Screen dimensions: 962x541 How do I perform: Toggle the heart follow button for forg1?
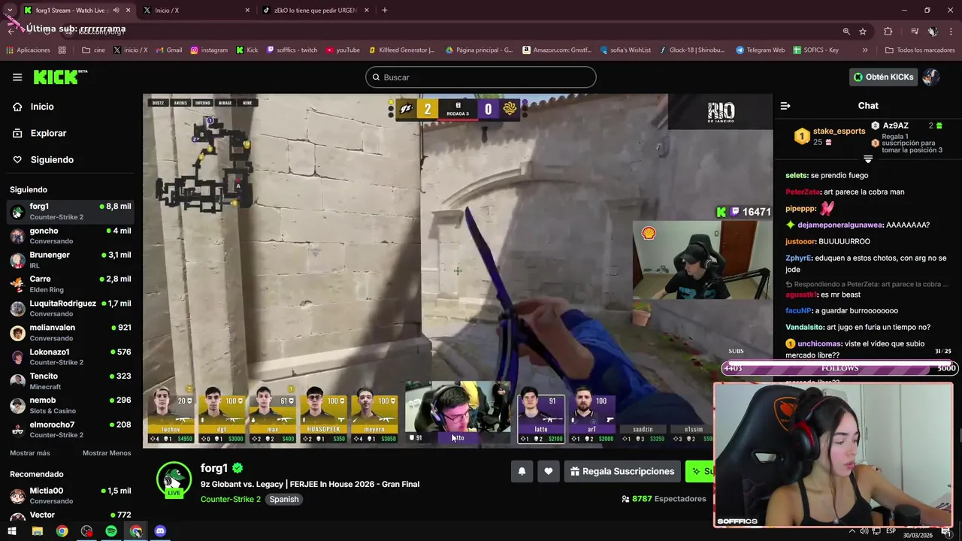coord(549,471)
